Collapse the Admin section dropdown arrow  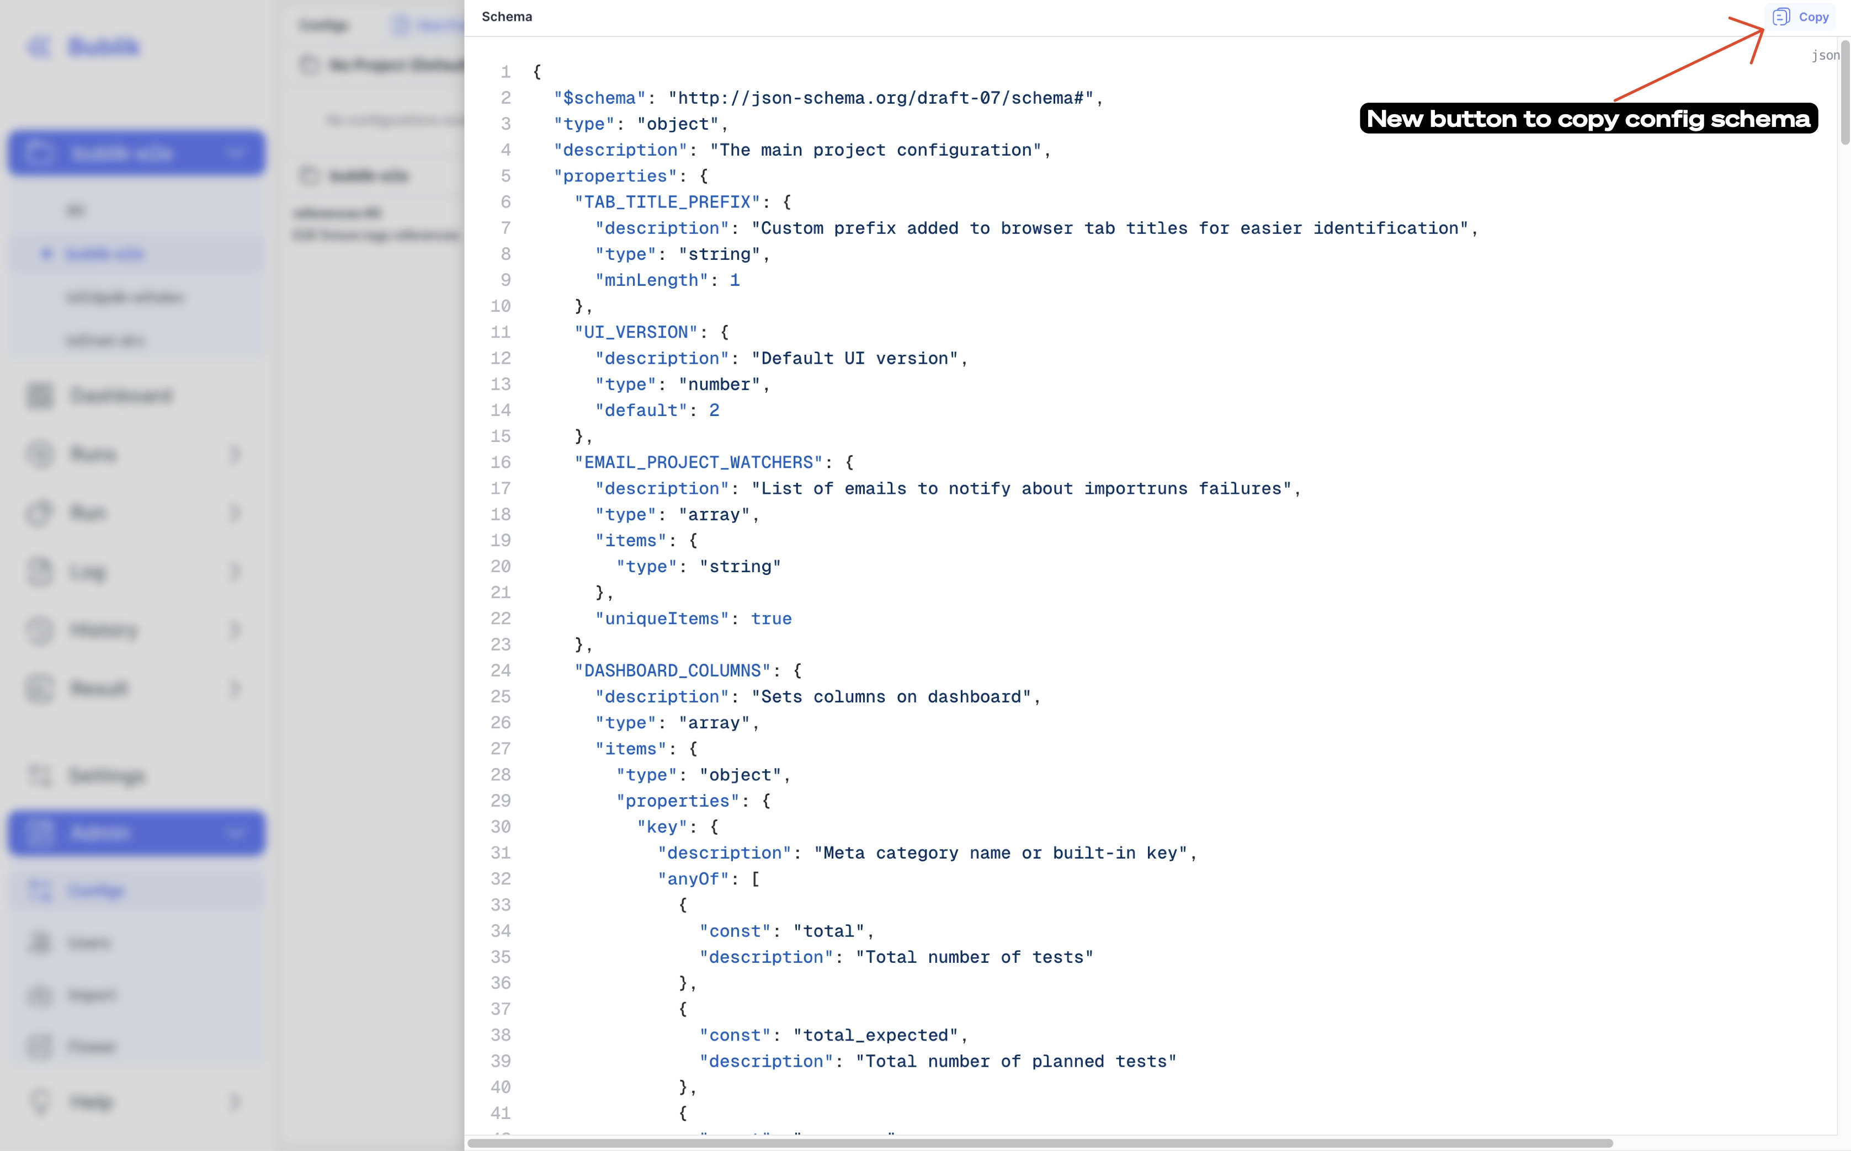tap(235, 833)
